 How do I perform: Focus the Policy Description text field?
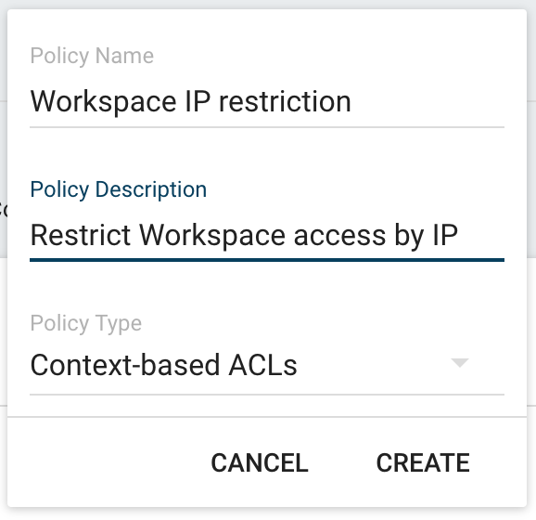267,235
